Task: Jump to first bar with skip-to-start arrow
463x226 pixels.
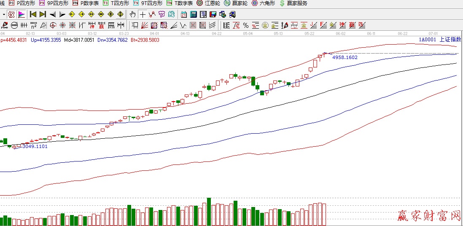Action: pyautogui.click(x=33, y=14)
